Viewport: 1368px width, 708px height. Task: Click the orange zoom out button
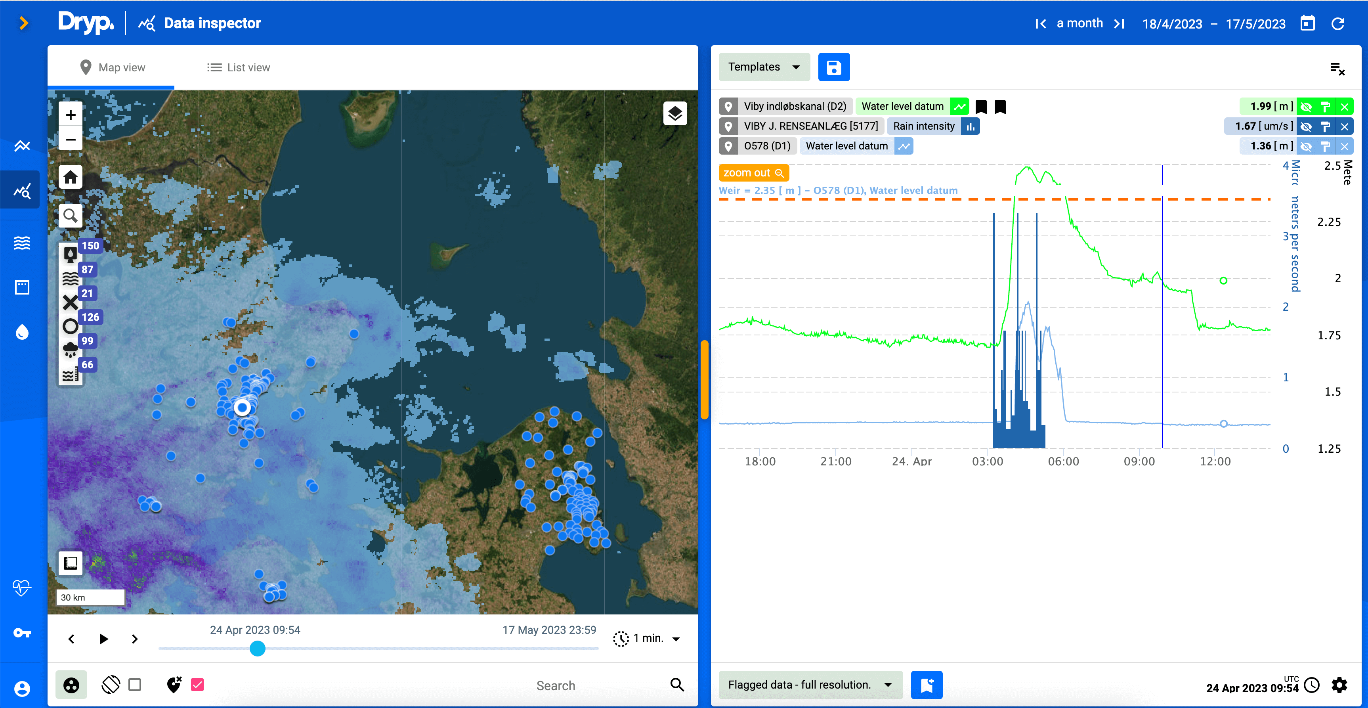point(754,172)
